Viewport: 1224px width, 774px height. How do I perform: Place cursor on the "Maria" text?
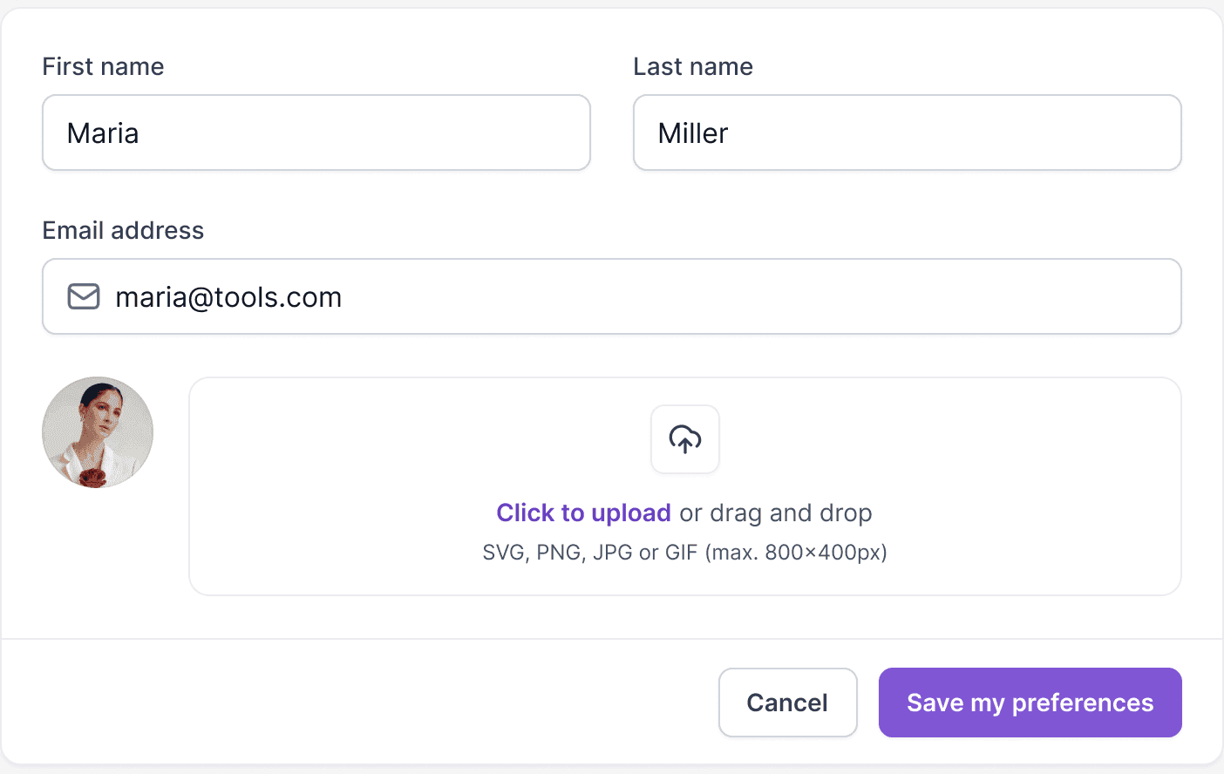coord(103,133)
